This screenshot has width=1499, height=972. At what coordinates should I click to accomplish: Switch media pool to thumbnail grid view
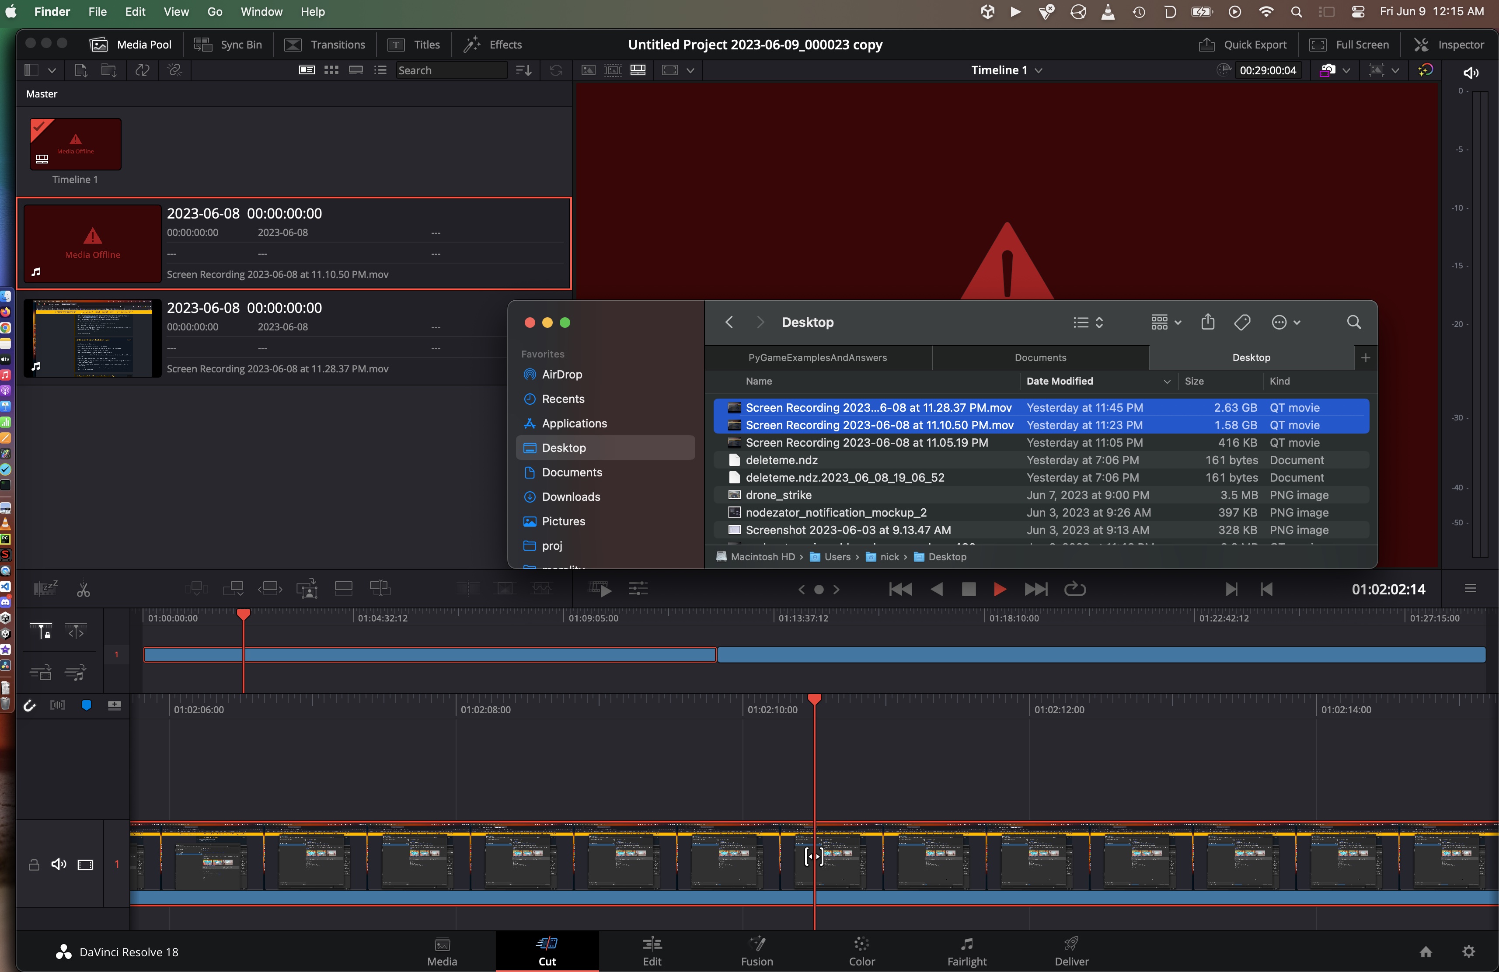coord(331,70)
